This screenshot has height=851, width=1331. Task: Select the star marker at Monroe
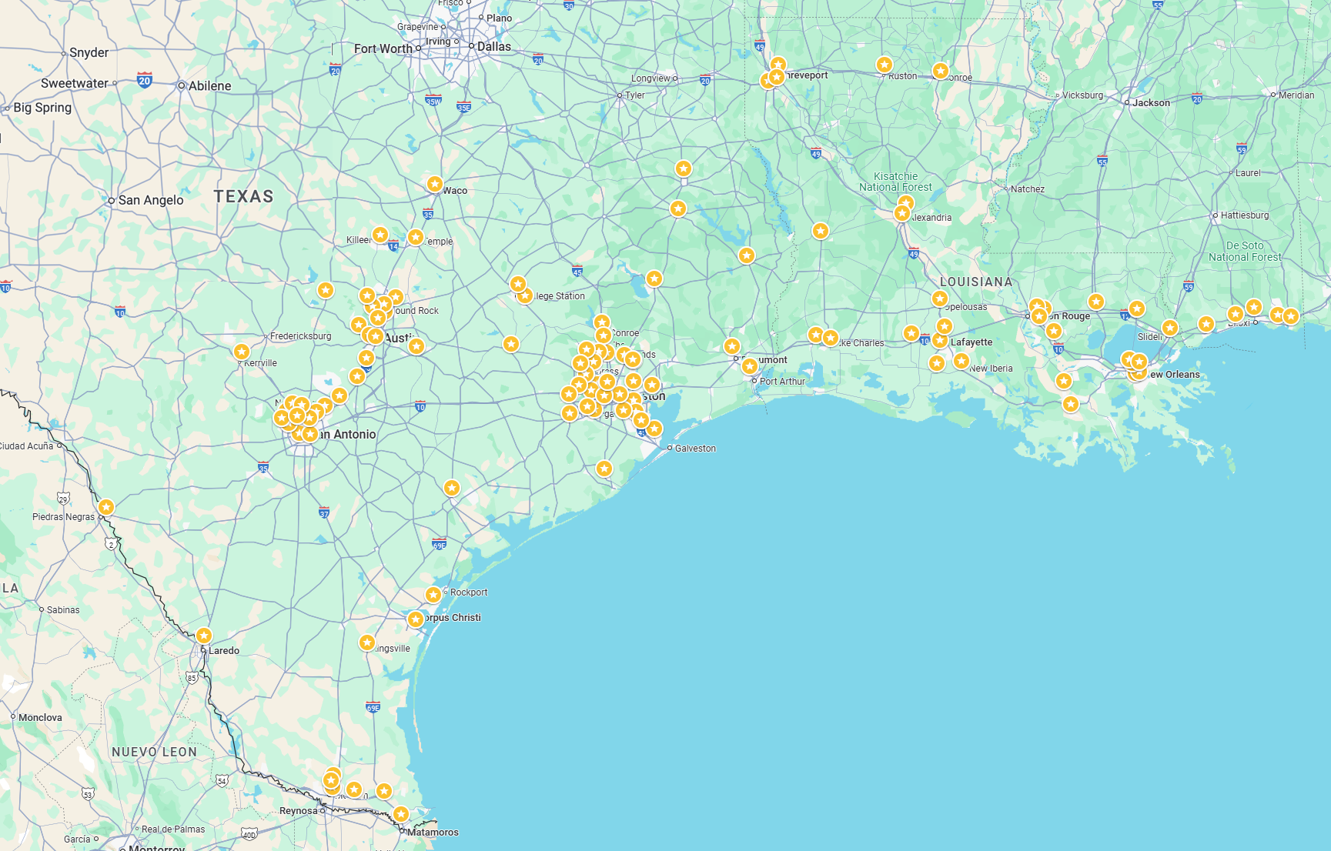[941, 71]
